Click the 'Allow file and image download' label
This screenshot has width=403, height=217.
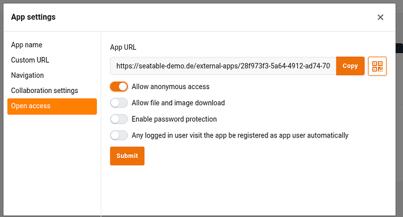[x=178, y=103]
